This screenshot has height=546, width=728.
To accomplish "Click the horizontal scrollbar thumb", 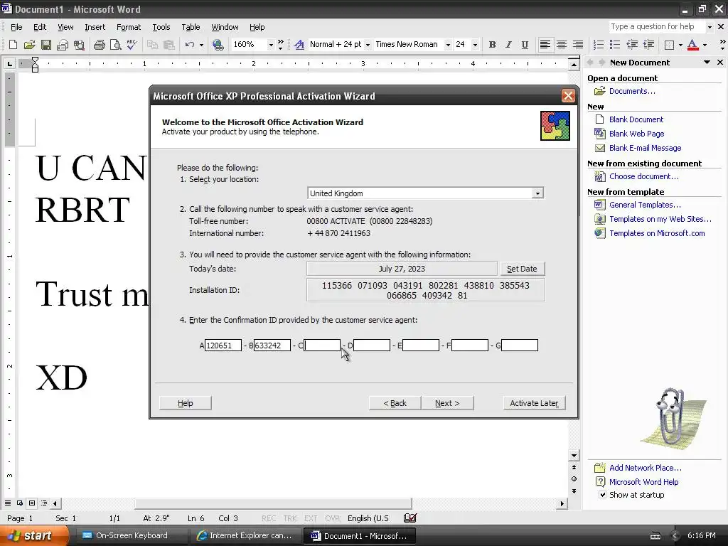I will tap(273, 503).
